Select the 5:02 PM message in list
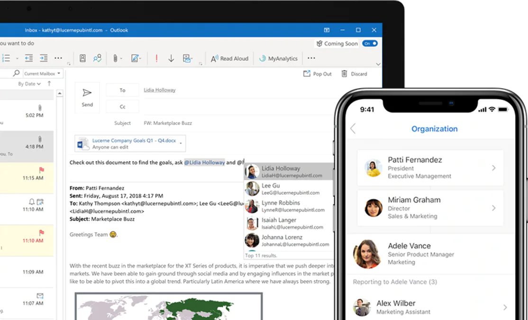This screenshot has width=528, height=320. 27,115
